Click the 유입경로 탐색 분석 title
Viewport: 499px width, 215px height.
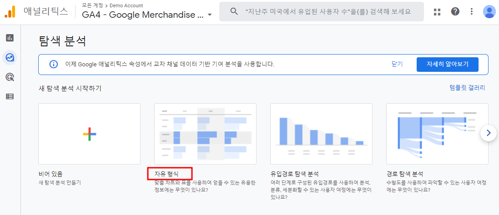(x=294, y=174)
